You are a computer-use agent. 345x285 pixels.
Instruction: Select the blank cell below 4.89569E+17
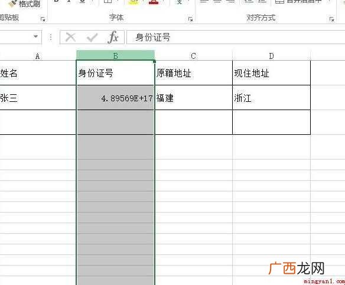click(x=116, y=122)
